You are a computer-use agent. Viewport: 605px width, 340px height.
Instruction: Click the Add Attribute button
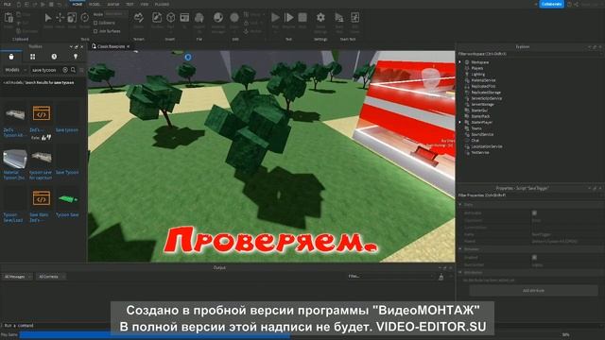click(x=533, y=290)
